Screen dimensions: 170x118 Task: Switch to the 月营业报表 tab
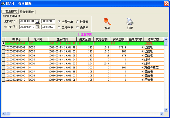coord(27,12)
